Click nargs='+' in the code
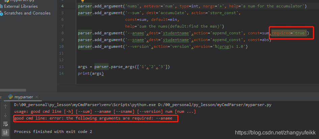This screenshot has height=139, width=319. click(213, 6)
